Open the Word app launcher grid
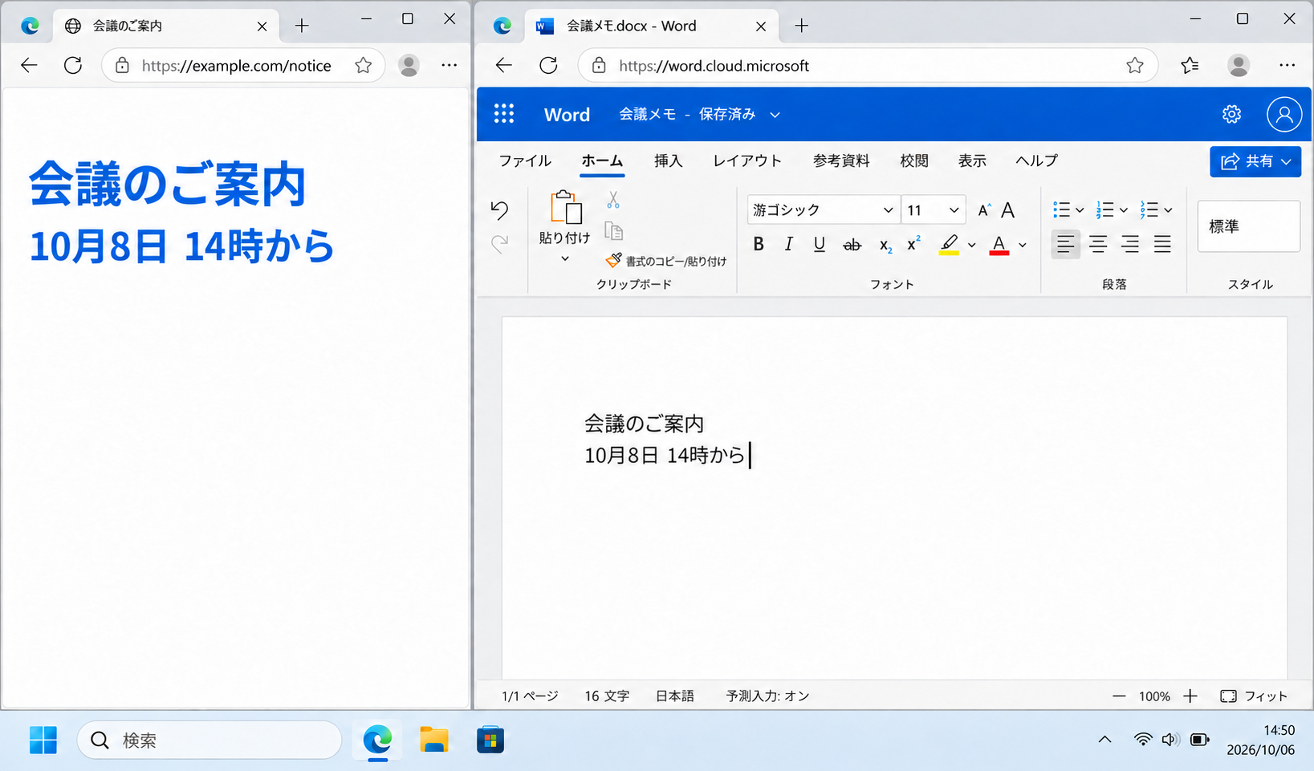 503,114
